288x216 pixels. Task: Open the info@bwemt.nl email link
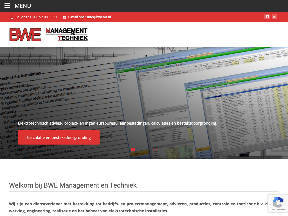(99, 17)
